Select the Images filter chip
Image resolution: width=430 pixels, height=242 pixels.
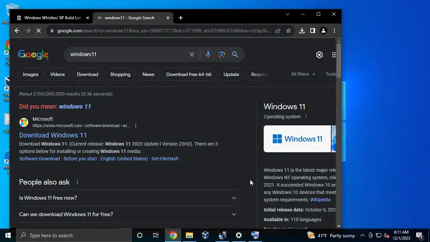pos(31,74)
